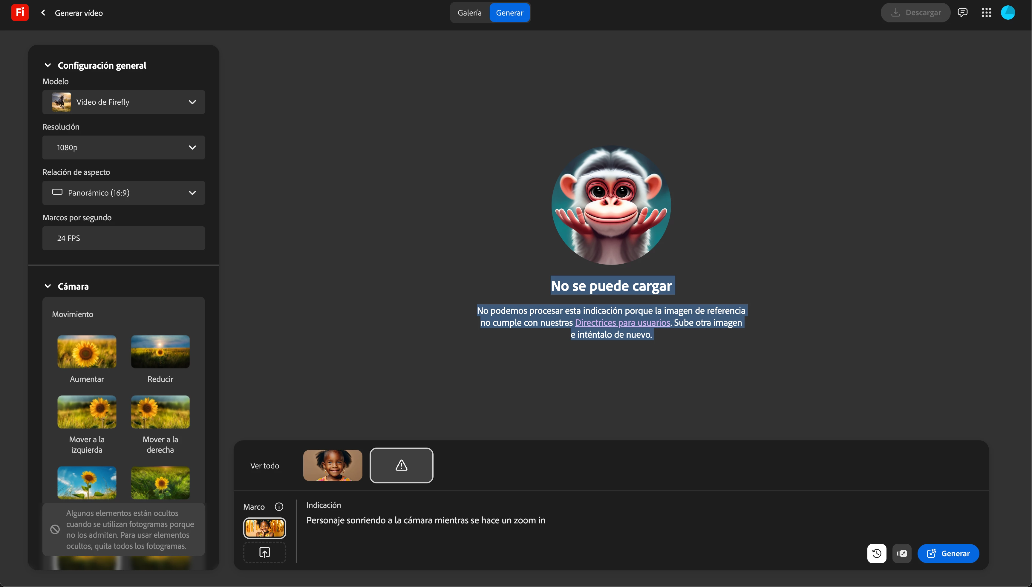This screenshot has width=1032, height=587.
Task: Open the apps grid menu
Action: pos(986,13)
